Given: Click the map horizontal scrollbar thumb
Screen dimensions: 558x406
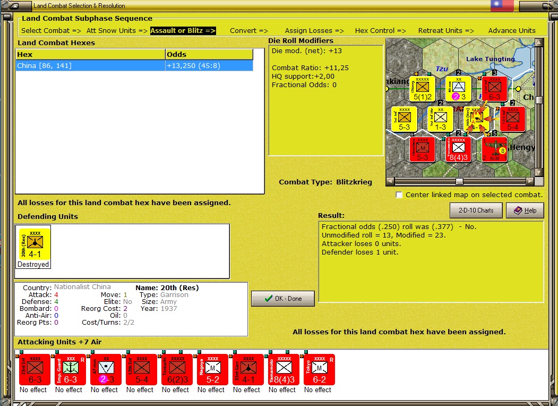Looking at the screenshot, I should [x=459, y=181].
